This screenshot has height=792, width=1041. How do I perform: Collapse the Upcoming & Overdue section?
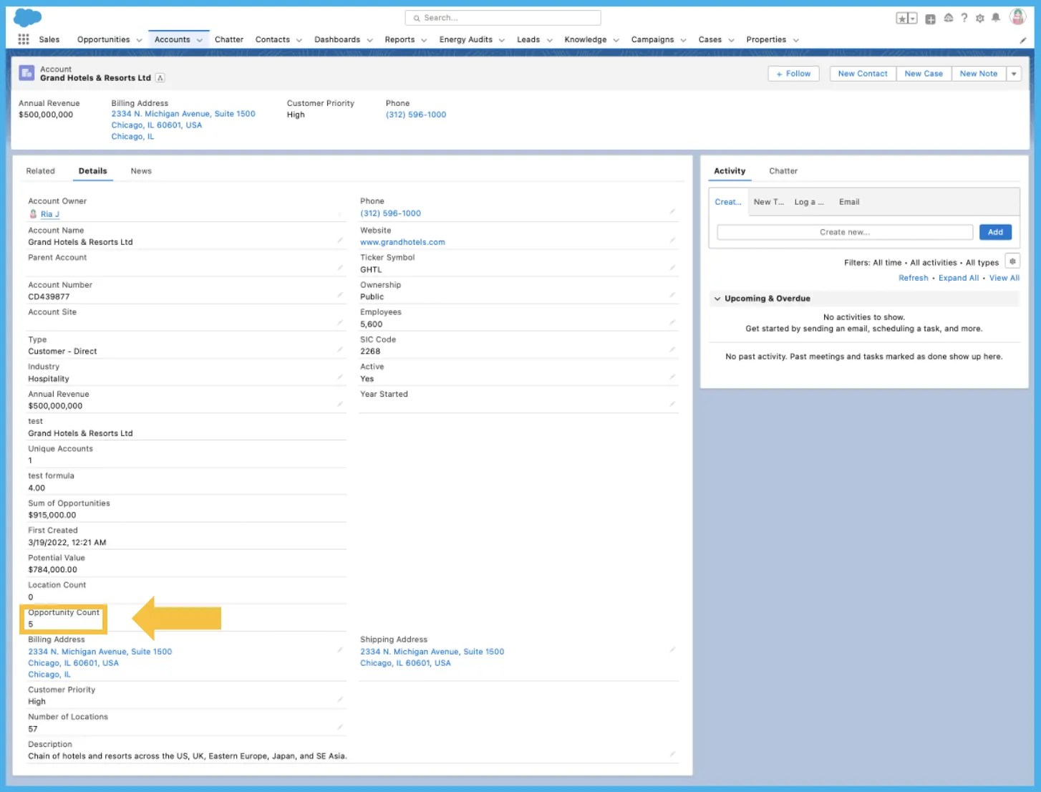click(x=718, y=299)
